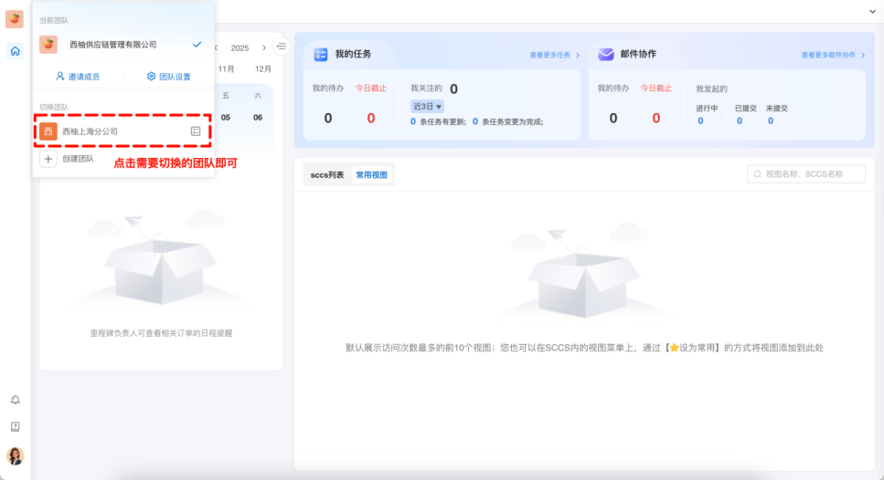Image resolution: width=884 pixels, height=480 pixels.
Task: Open the 查看更多任务 link
Action: pos(554,55)
